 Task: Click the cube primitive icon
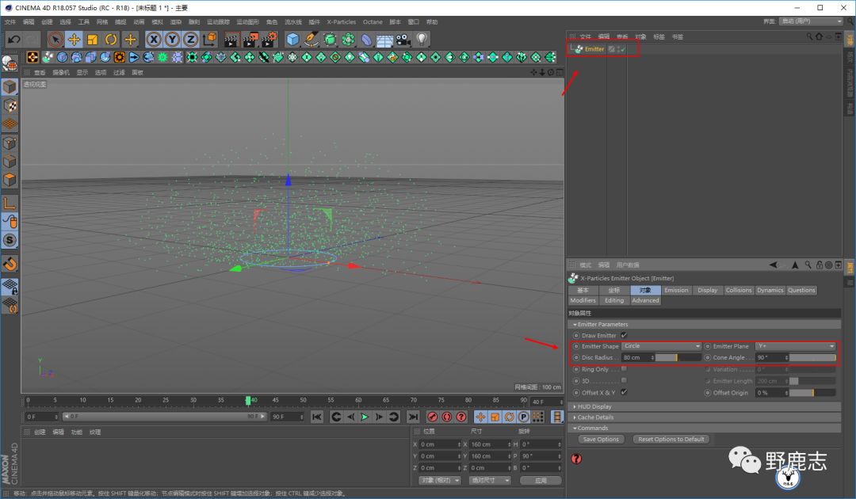point(292,39)
